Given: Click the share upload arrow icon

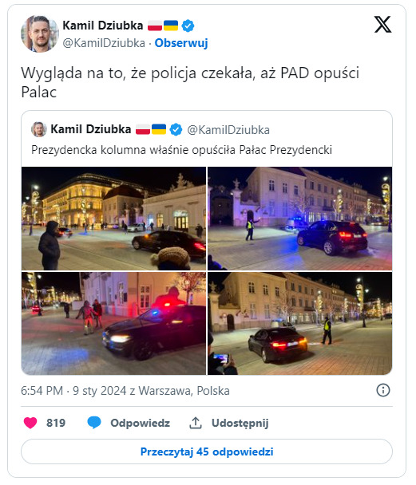Looking at the screenshot, I should click(196, 423).
